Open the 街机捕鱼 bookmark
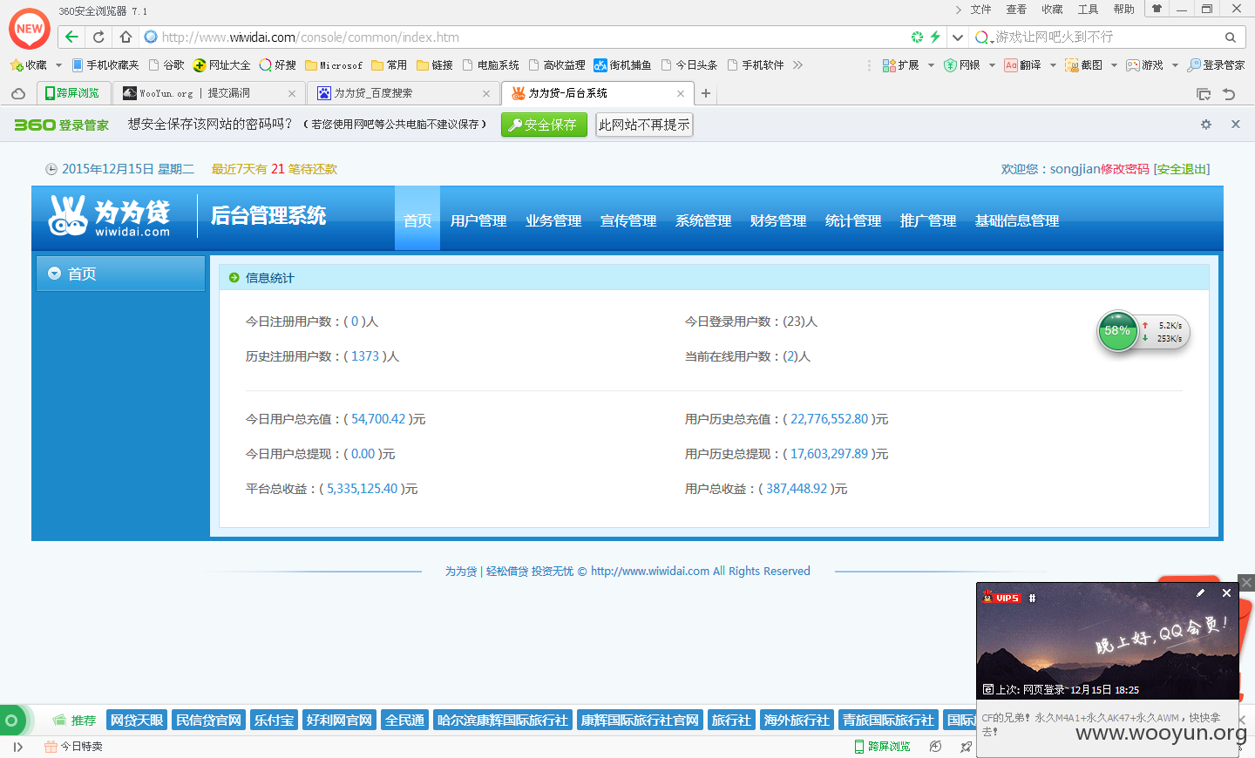The width and height of the screenshot is (1255, 758). [x=622, y=65]
